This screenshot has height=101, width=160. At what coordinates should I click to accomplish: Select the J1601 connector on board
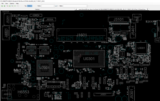82,35
